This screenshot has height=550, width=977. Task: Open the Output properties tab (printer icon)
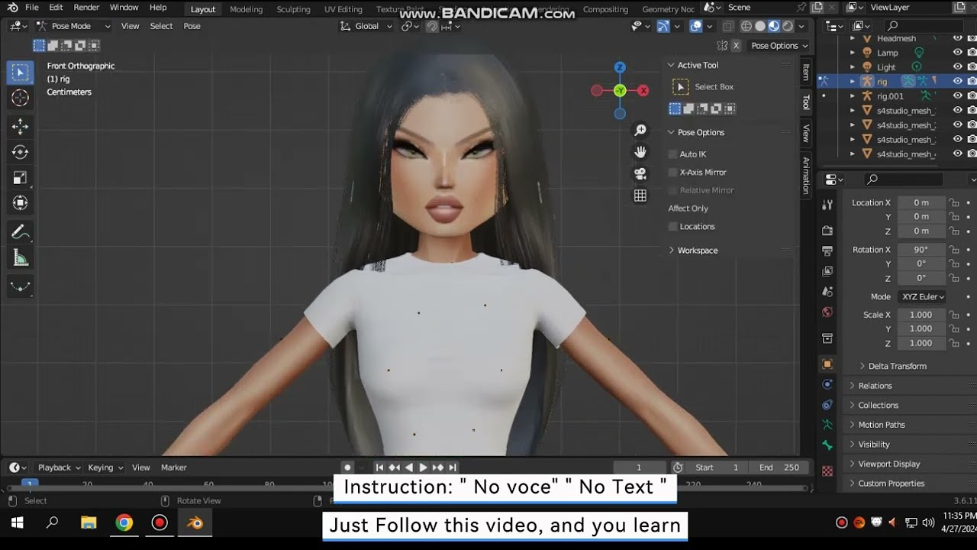point(827,251)
